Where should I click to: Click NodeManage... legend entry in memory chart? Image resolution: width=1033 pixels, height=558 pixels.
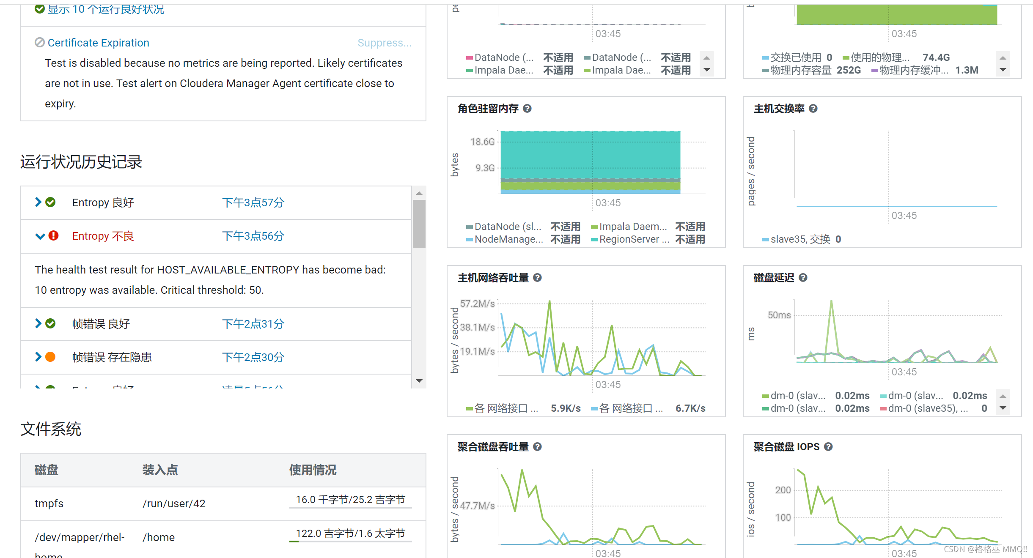(523, 239)
